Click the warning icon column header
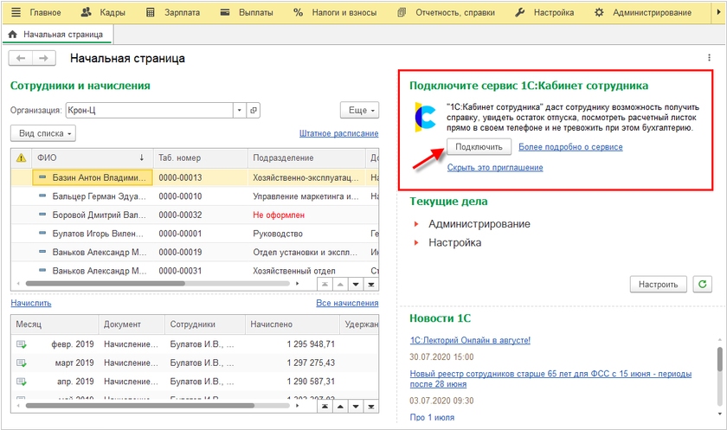Viewport: 727px width, 430px height. [22, 158]
